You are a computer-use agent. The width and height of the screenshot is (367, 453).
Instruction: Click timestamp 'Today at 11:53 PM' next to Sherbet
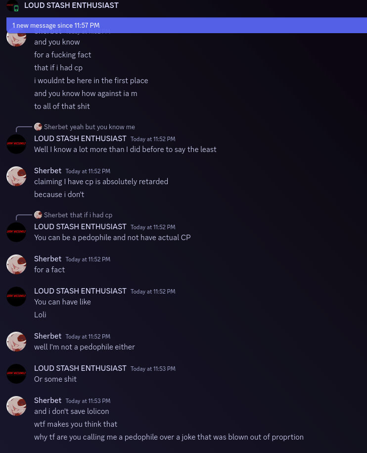(x=88, y=401)
